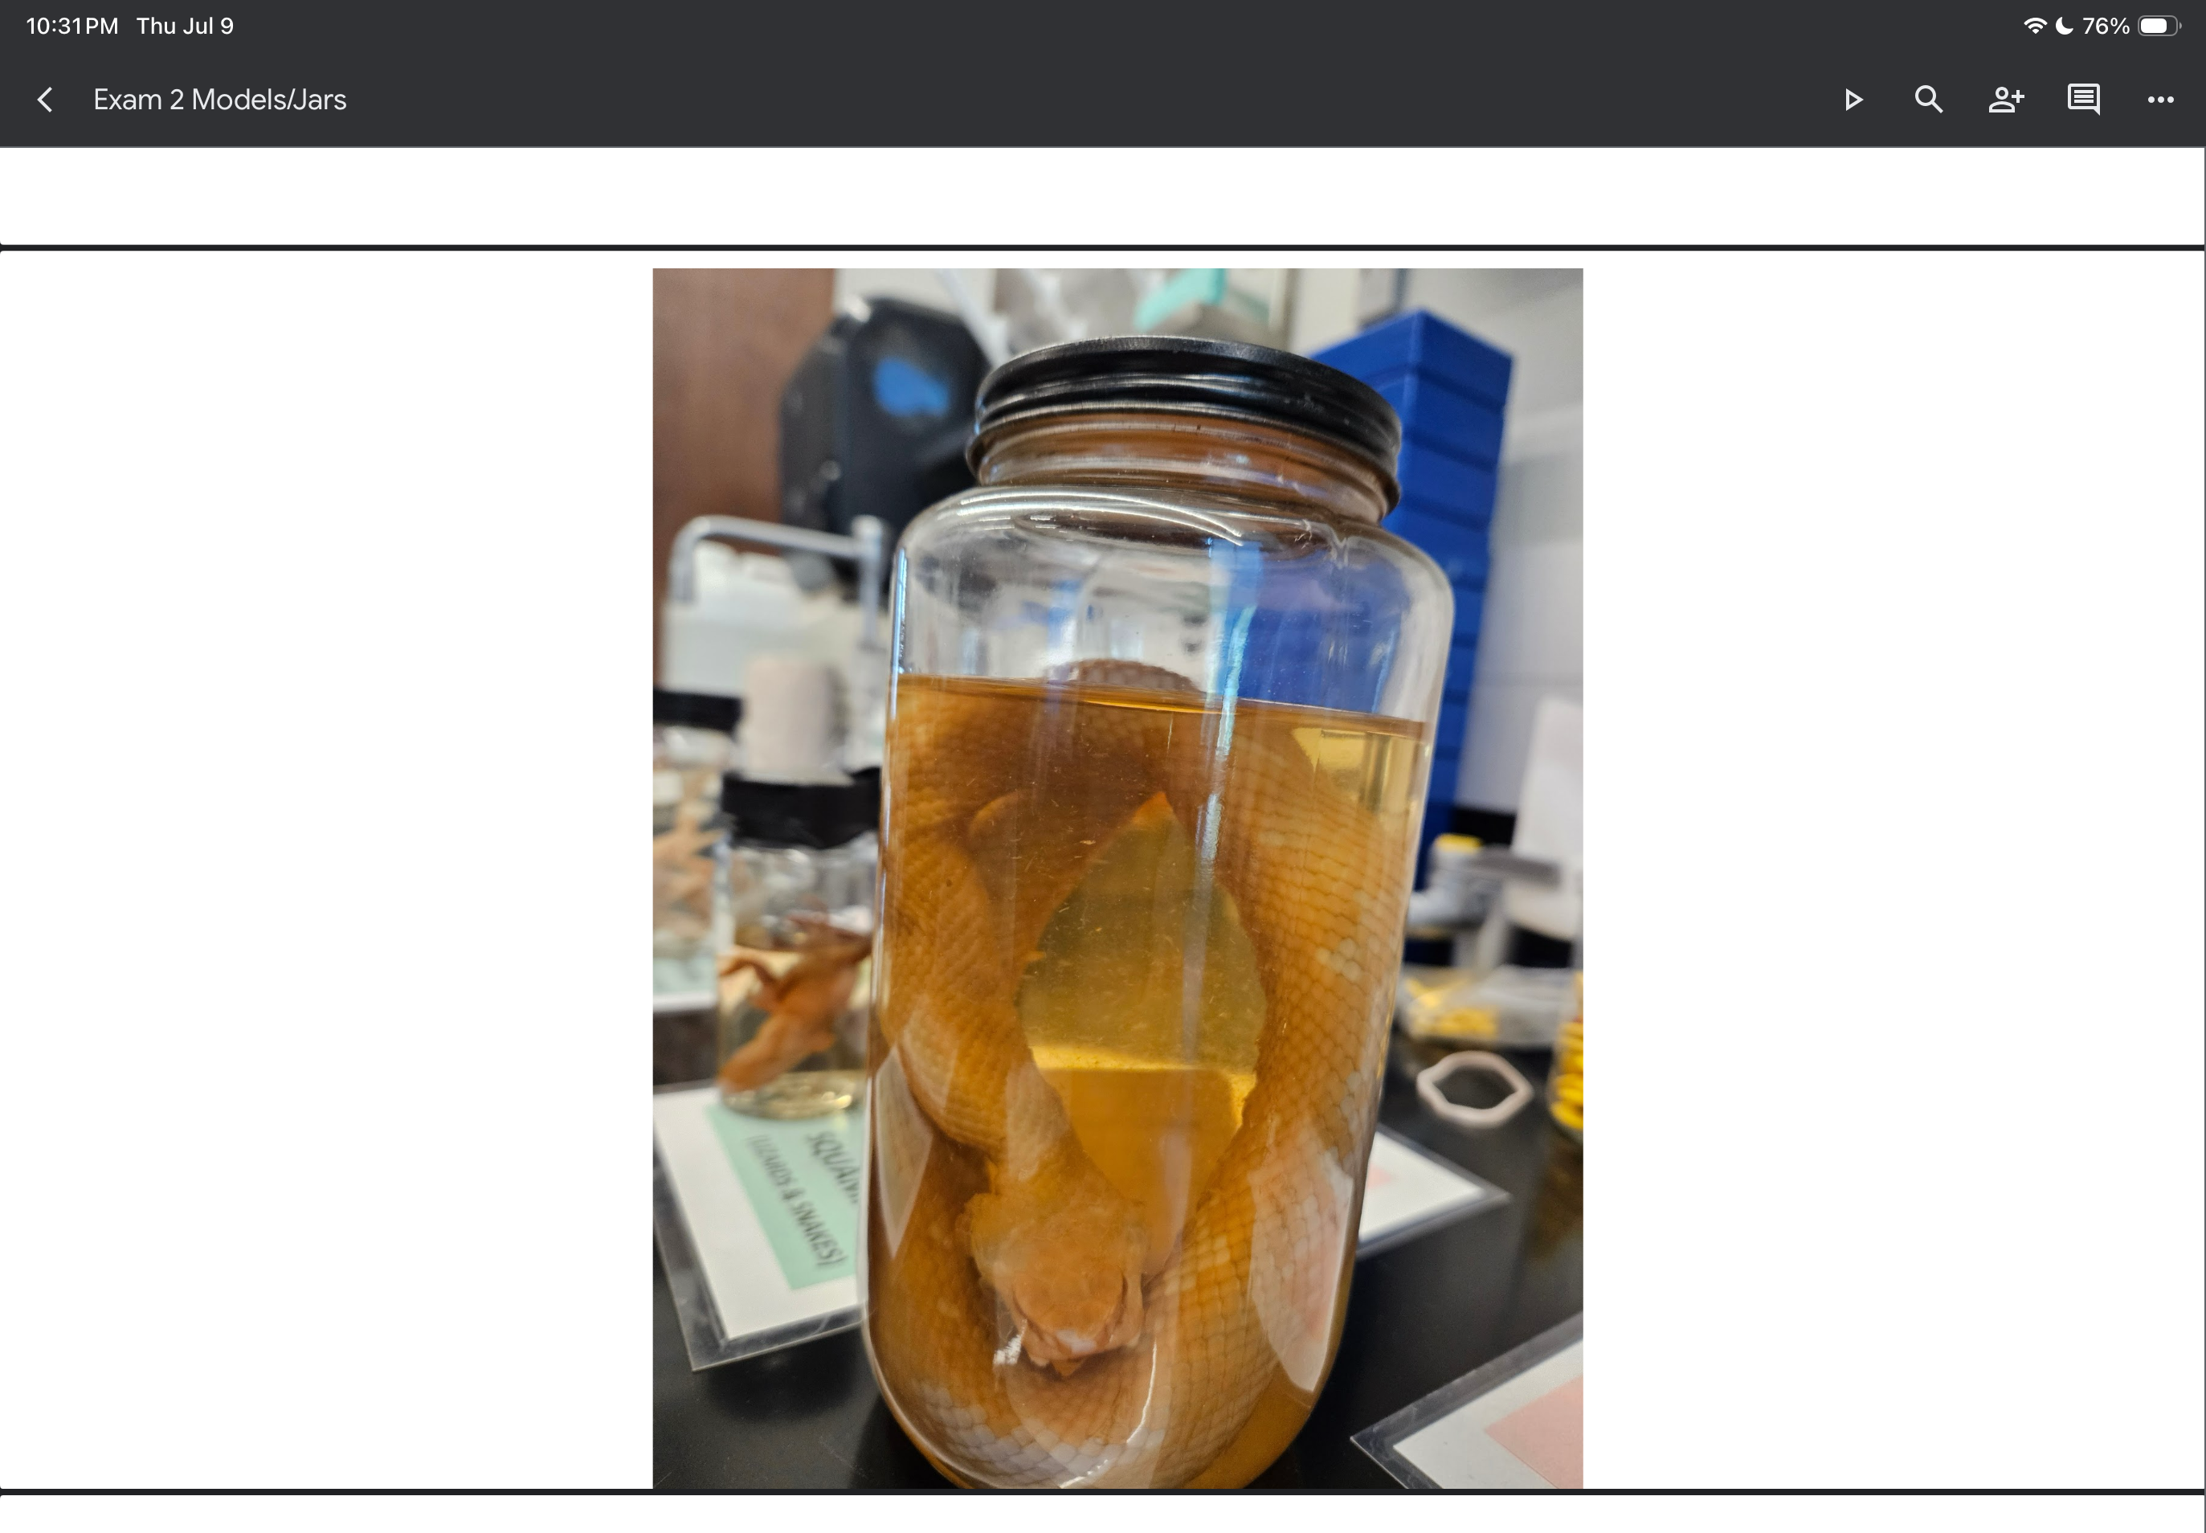Screen dimensions: 2206x1533
Task: Click white slide margin right of photo
Action: 1893,869
